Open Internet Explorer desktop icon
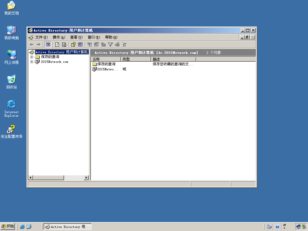The image size is (308, 231). click(12, 108)
